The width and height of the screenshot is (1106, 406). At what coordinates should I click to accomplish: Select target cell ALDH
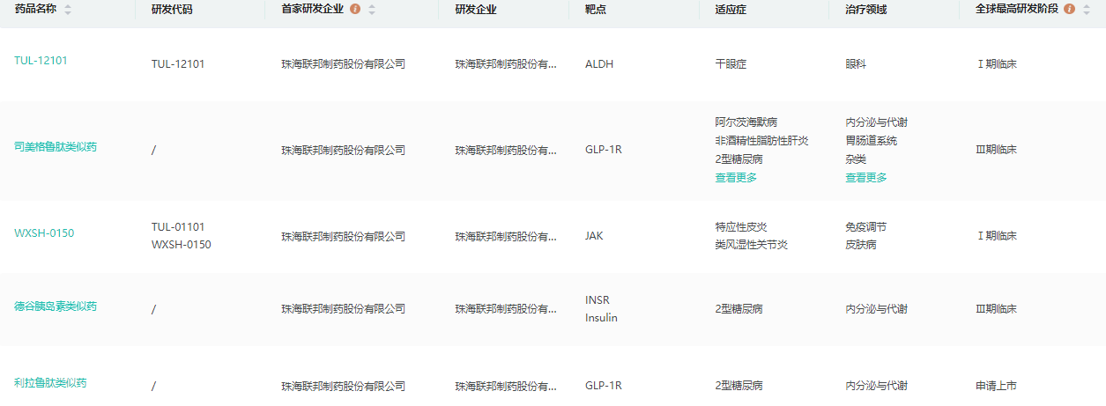(x=599, y=64)
